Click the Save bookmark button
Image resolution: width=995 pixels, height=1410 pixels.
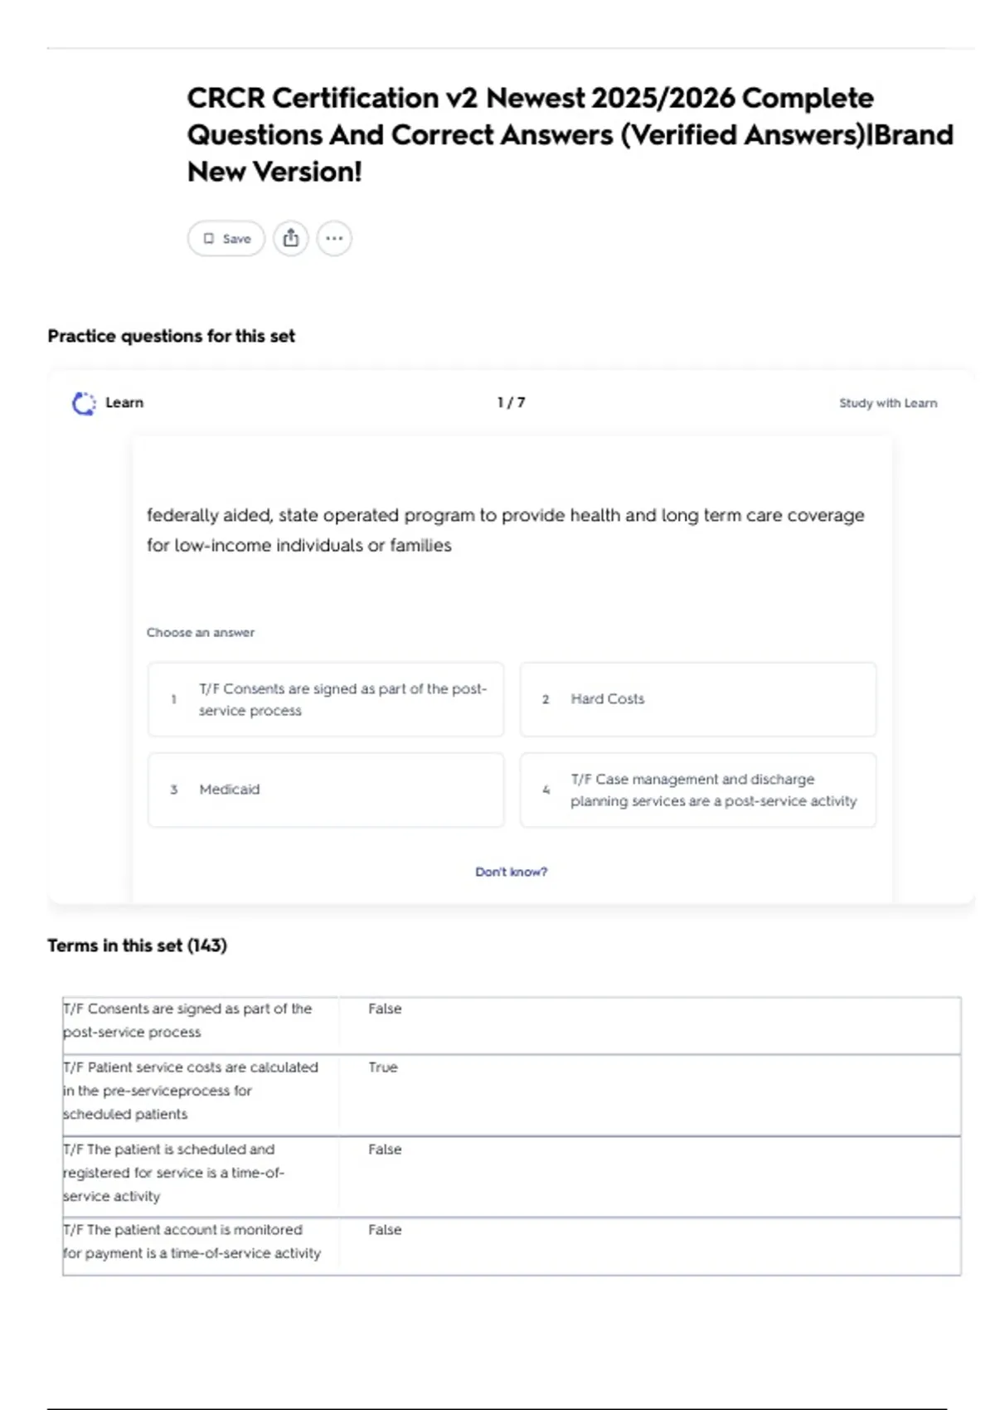(x=226, y=239)
